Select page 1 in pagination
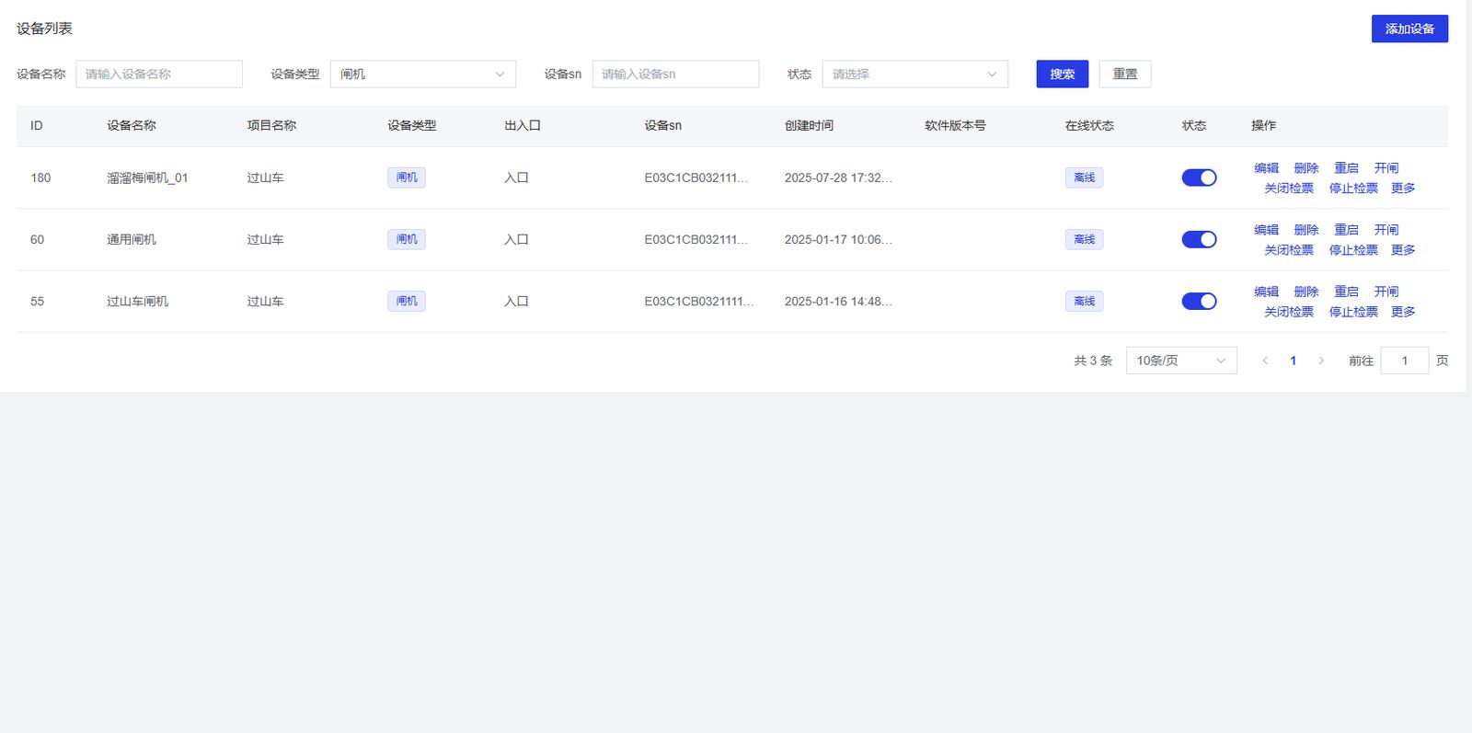1472x733 pixels. tap(1293, 361)
